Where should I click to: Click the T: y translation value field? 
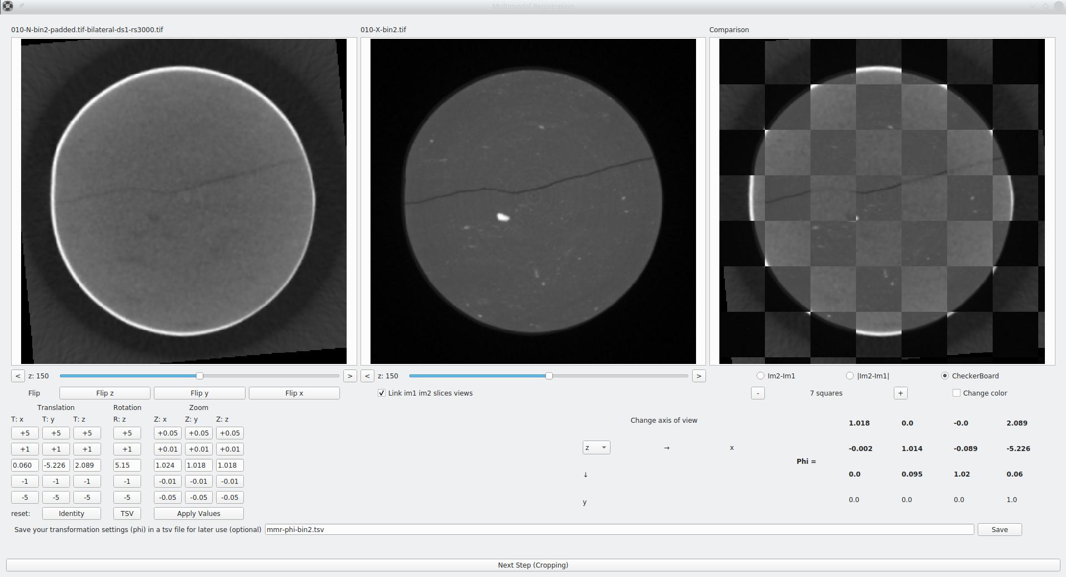56,465
